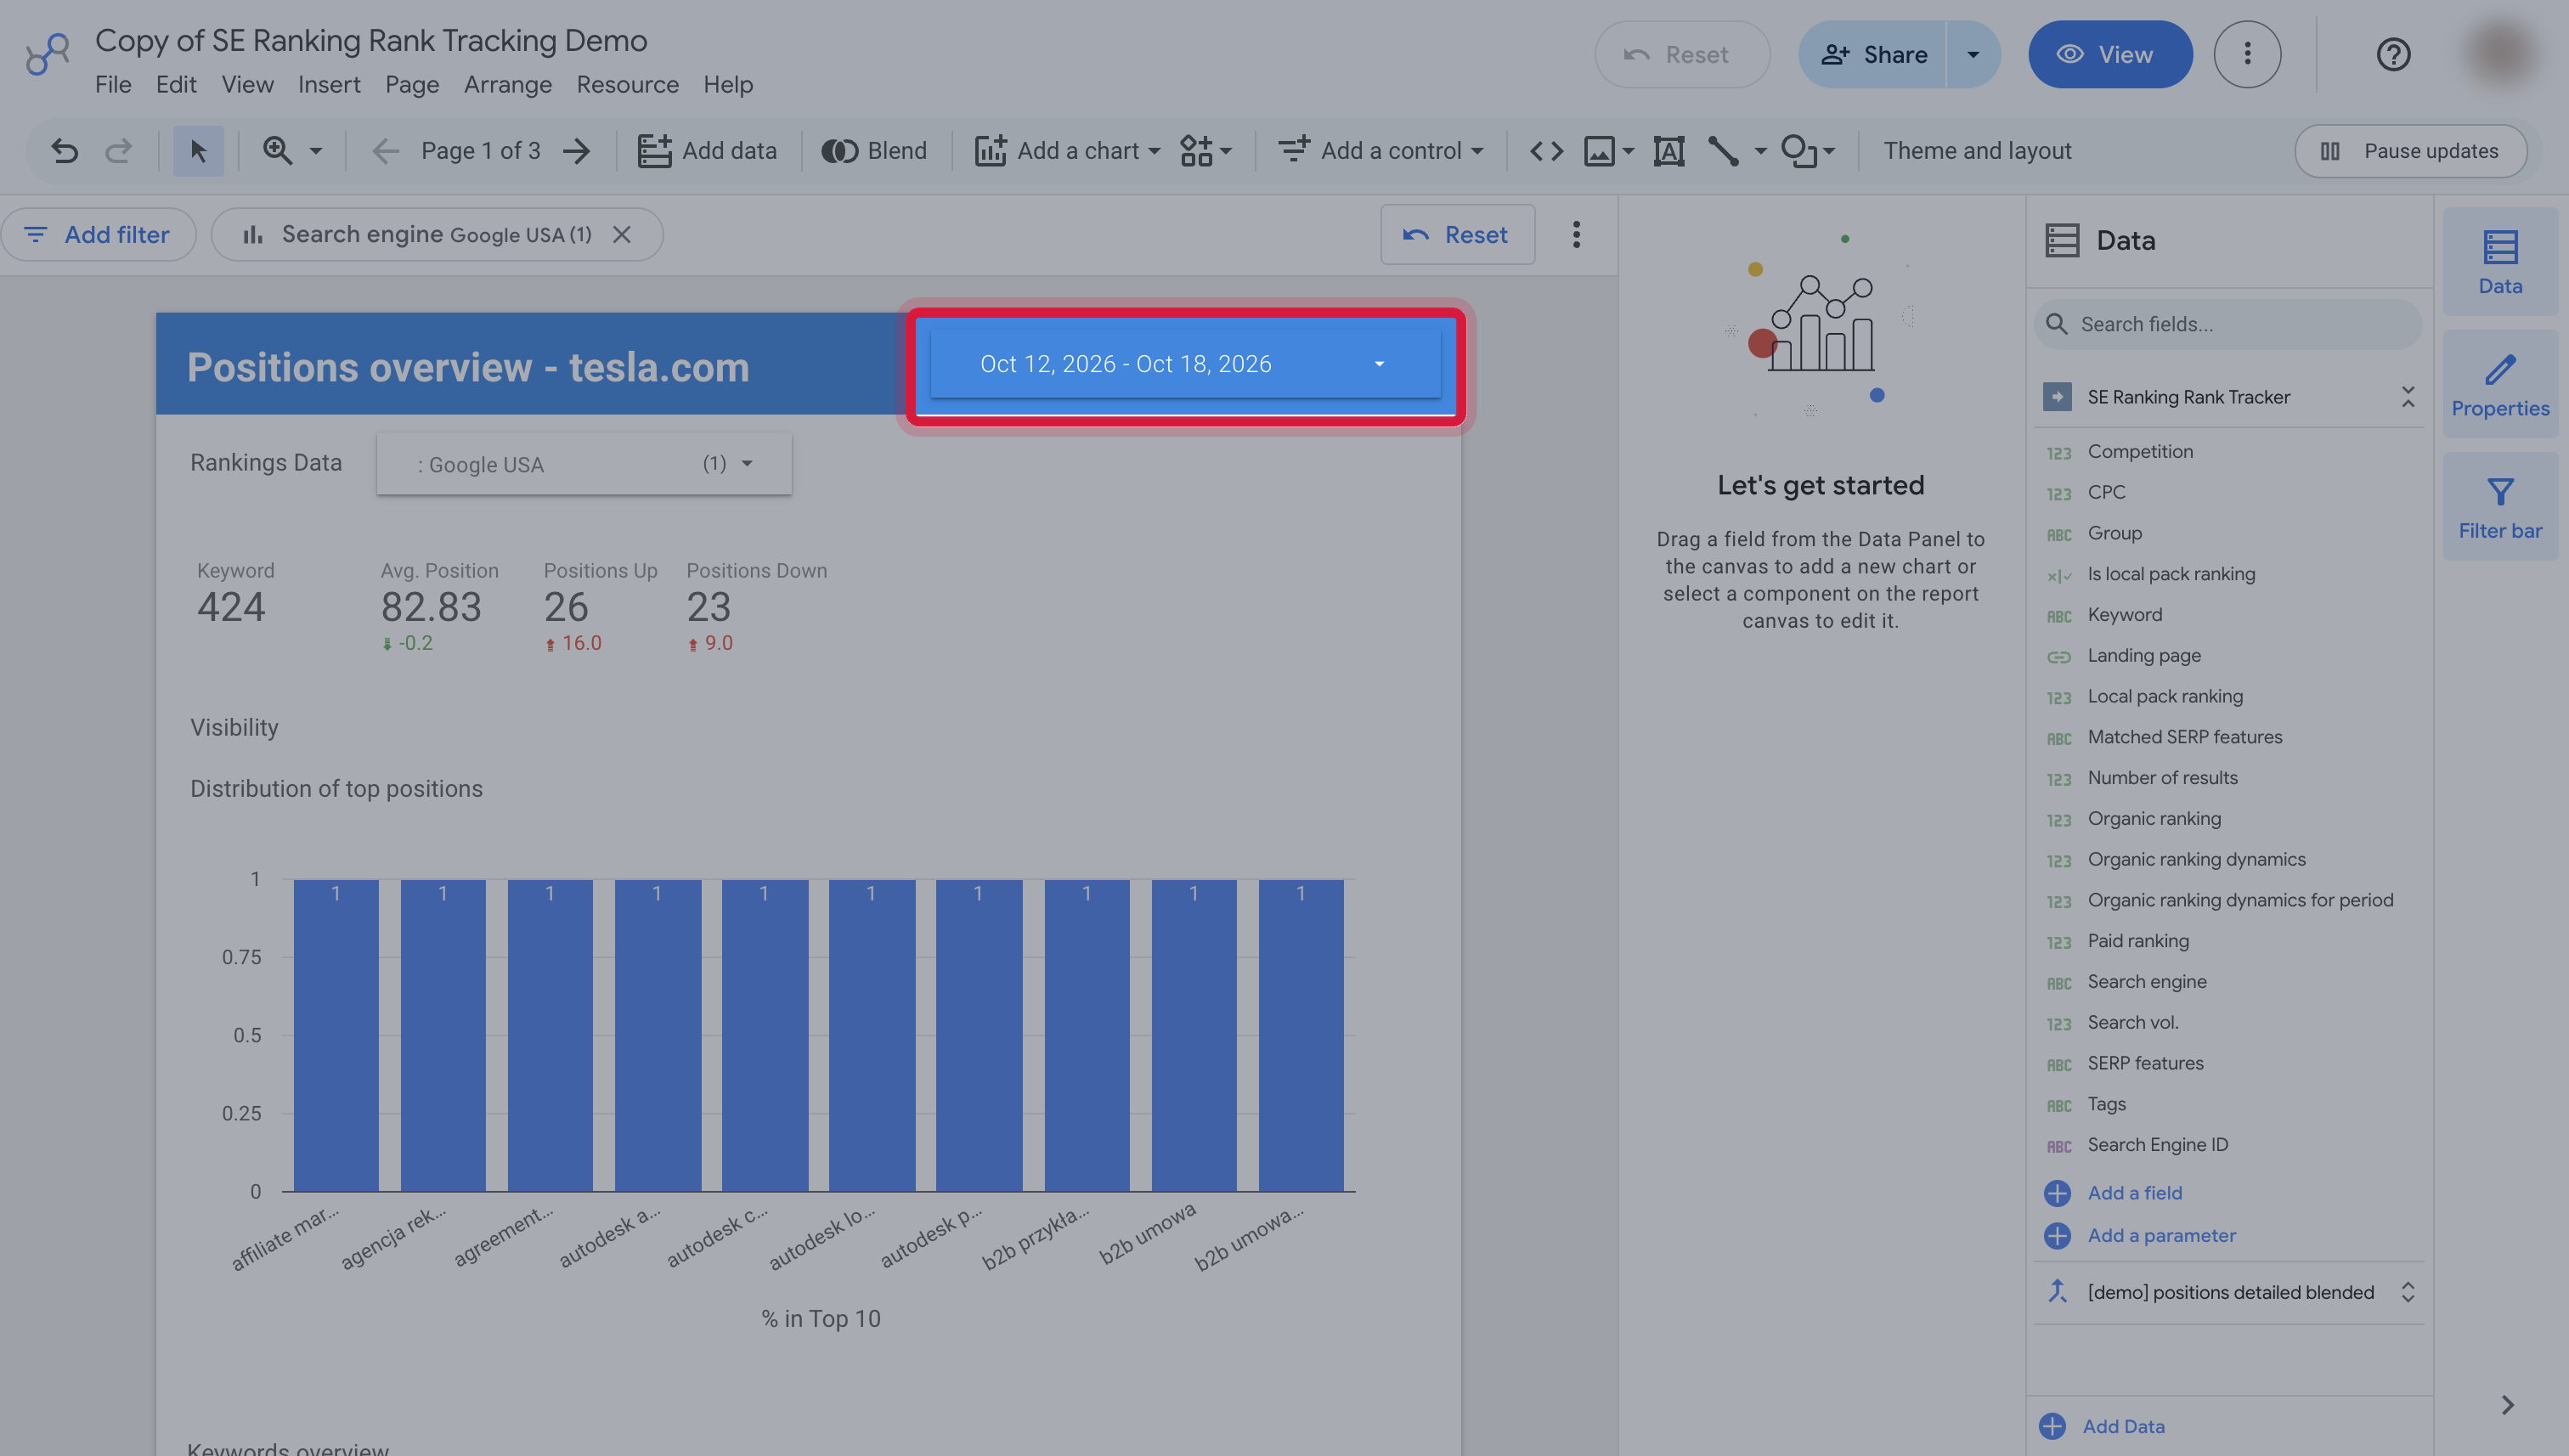
Task: Open the Share options dropdown arrow
Action: pos(1973,54)
